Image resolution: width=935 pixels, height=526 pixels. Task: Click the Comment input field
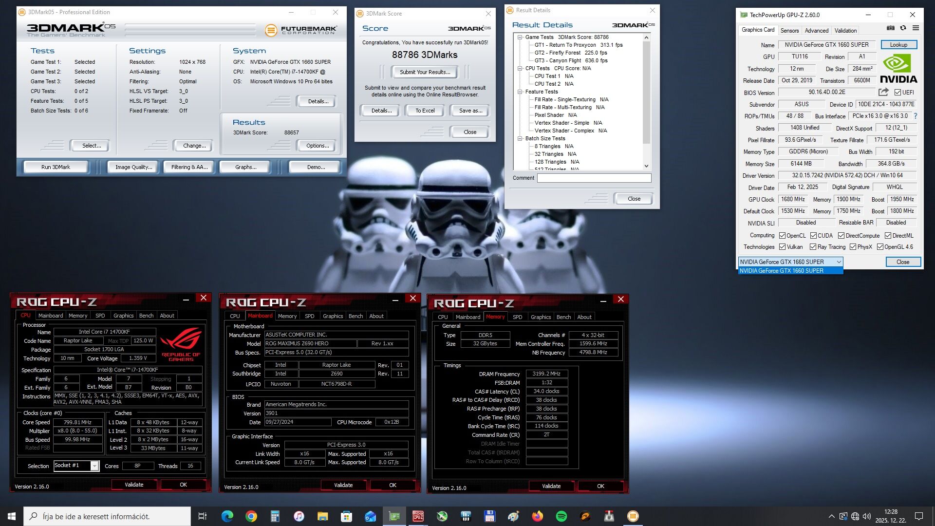point(594,178)
